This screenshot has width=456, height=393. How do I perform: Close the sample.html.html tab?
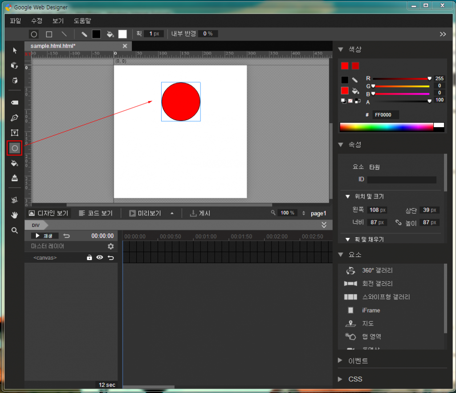click(x=125, y=46)
